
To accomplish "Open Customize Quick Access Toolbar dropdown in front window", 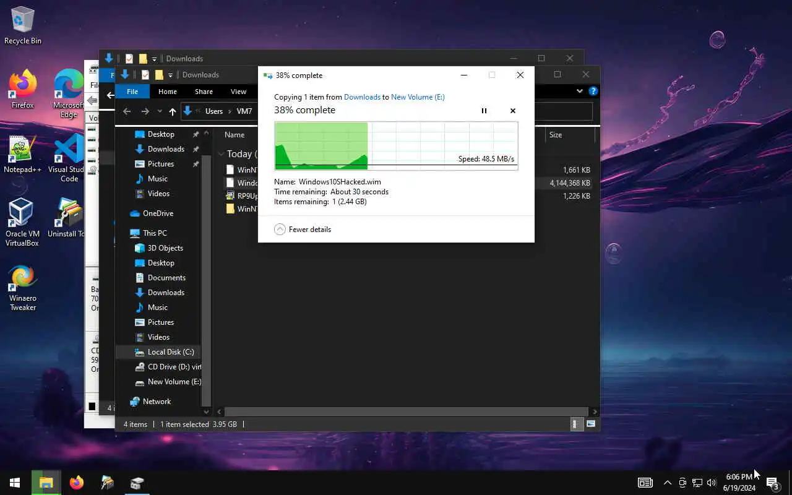I will pos(170,75).
